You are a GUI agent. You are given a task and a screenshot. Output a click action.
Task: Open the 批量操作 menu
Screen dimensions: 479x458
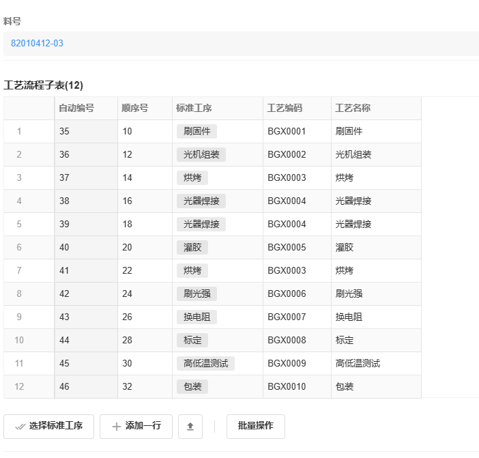pos(255,426)
